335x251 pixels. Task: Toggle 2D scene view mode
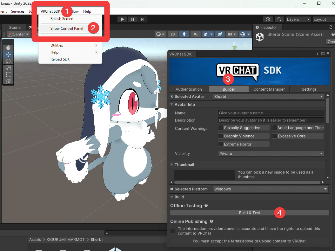pyautogui.click(x=173, y=34)
